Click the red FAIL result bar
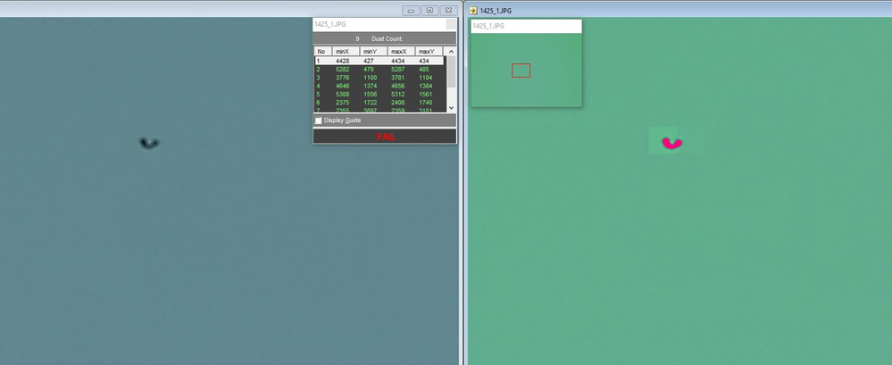The width and height of the screenshot is (892, 365). tap(384, 137)
